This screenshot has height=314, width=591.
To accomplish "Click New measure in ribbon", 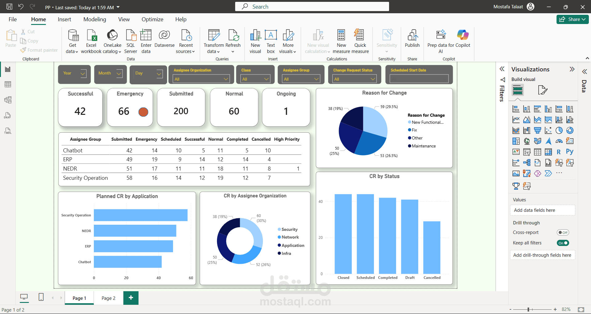I will tap(341, 42).
